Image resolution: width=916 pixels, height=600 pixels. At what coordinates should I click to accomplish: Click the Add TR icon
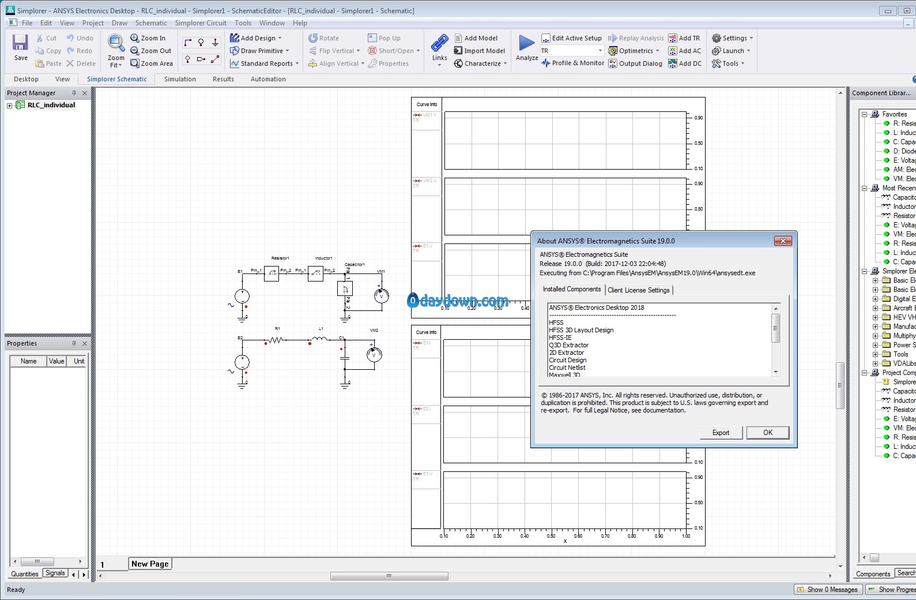coord(673,38)
